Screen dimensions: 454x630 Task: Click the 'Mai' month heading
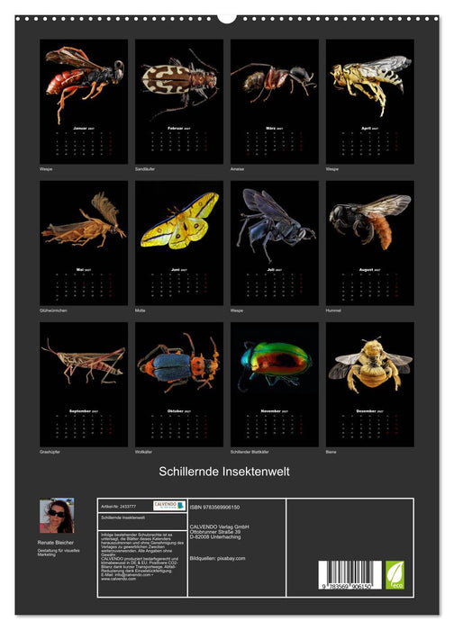[x=80, y=270]
